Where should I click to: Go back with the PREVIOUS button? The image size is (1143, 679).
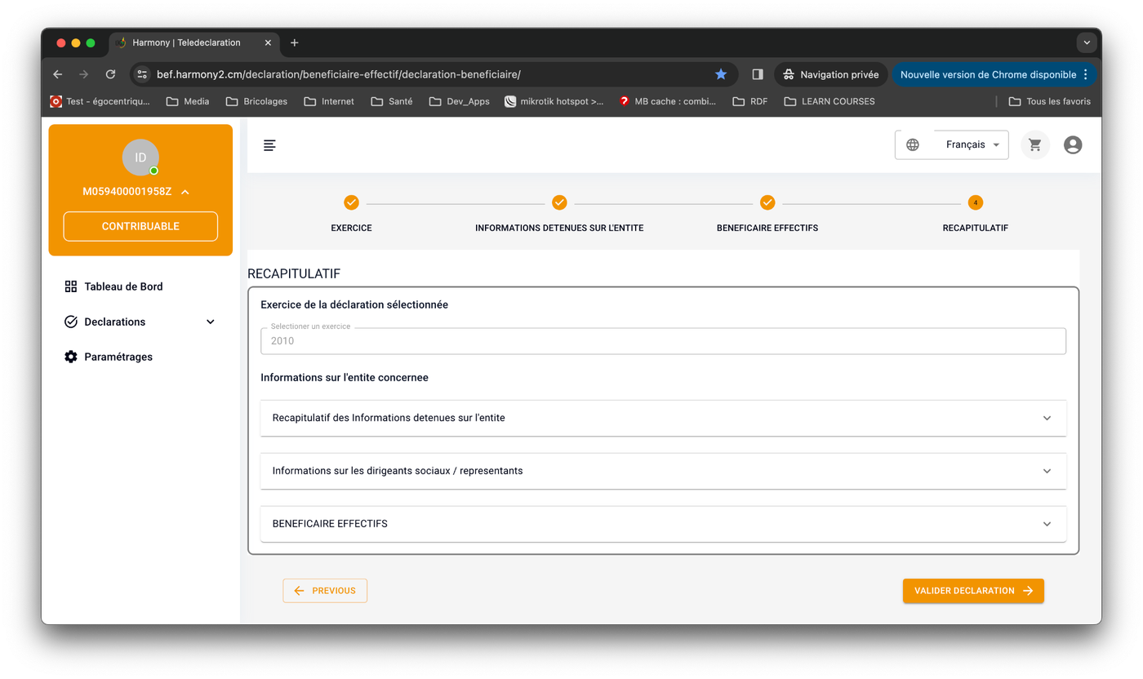pos(325,591)
